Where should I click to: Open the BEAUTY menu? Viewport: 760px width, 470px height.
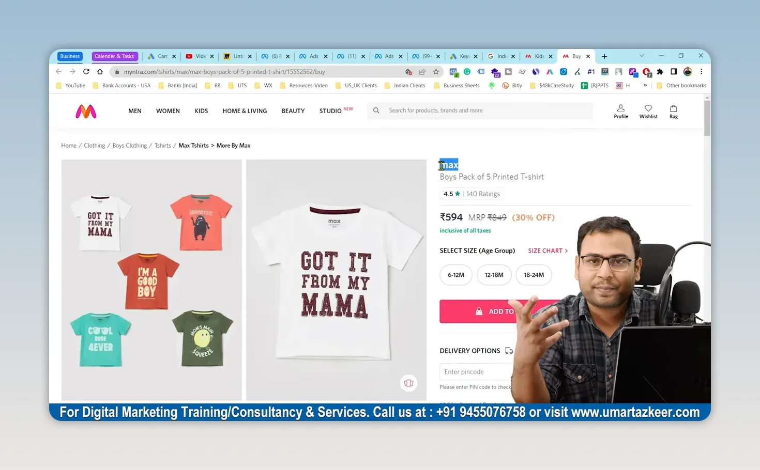click(293, 111)
